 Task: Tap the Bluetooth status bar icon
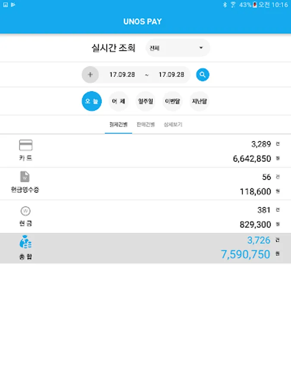[x=225, y=5]
